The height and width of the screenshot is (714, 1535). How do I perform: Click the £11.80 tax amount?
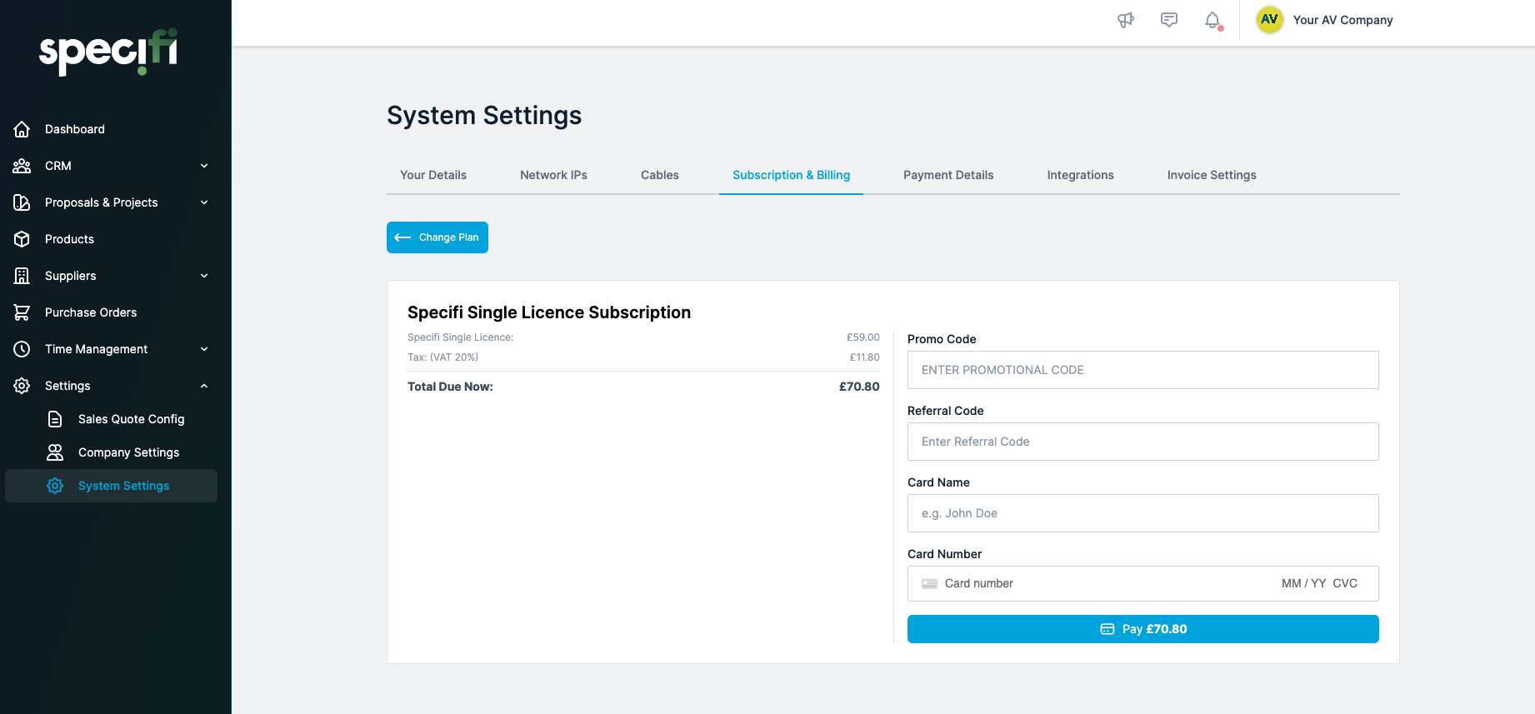tap(864, 357)
